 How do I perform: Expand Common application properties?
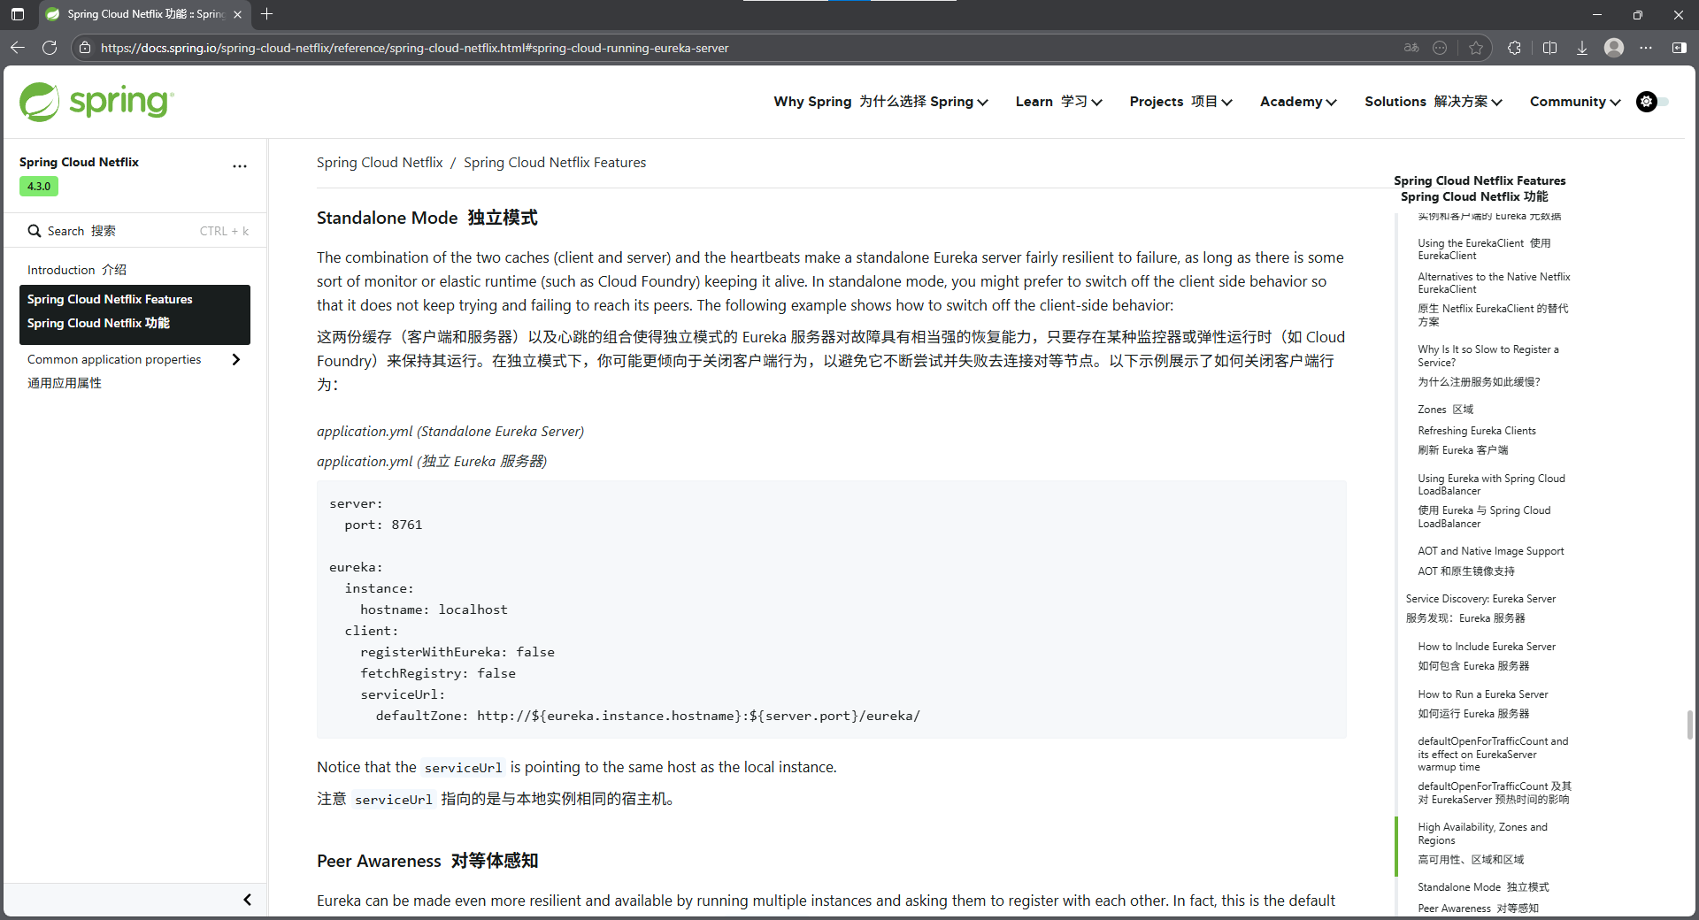pyautogui.click(x=235, y=359)
